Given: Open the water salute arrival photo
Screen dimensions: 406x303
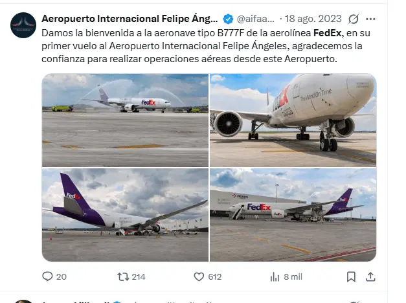Looking at the screenshot, I should coord(125,120).
